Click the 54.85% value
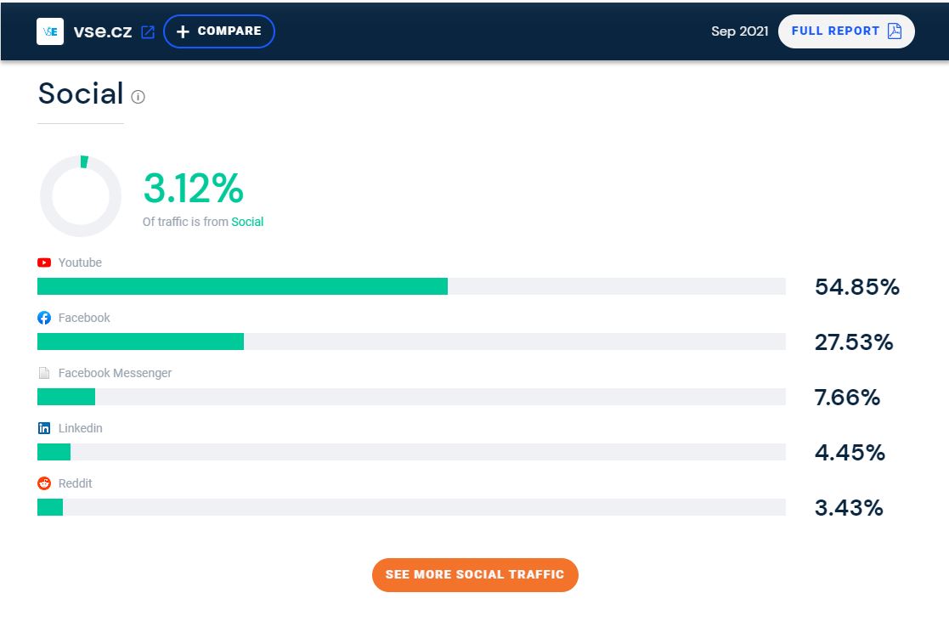 point(857,287)
